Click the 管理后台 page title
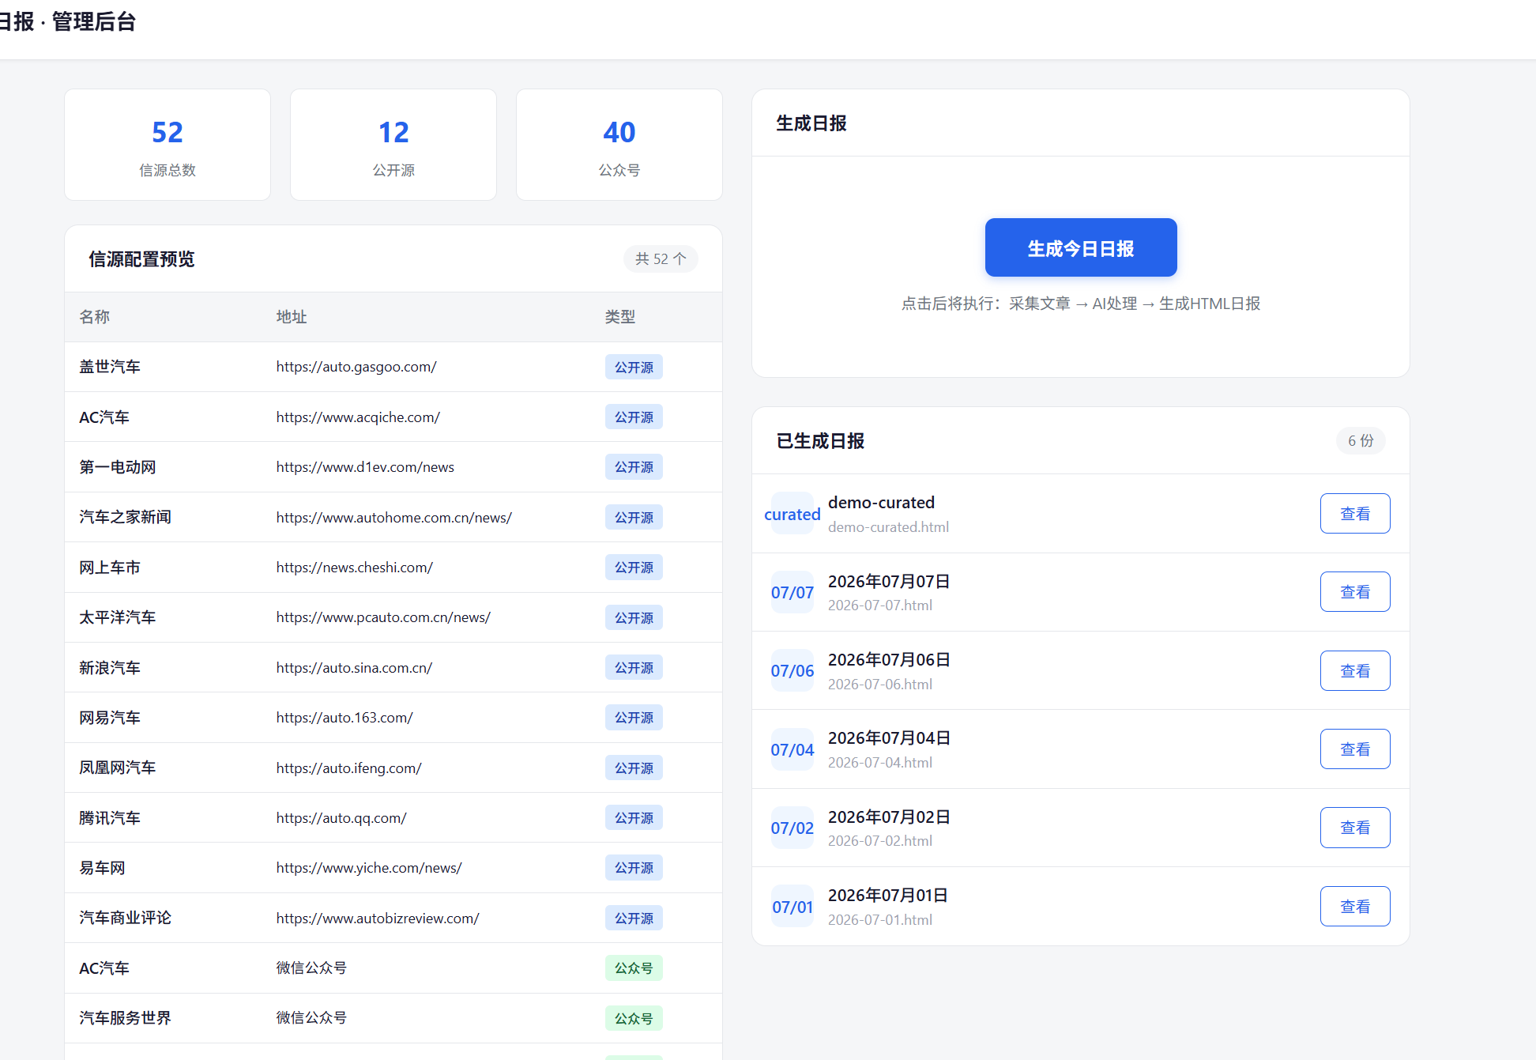Viewport: 1536px width, 1060px height. pos(94,21)
